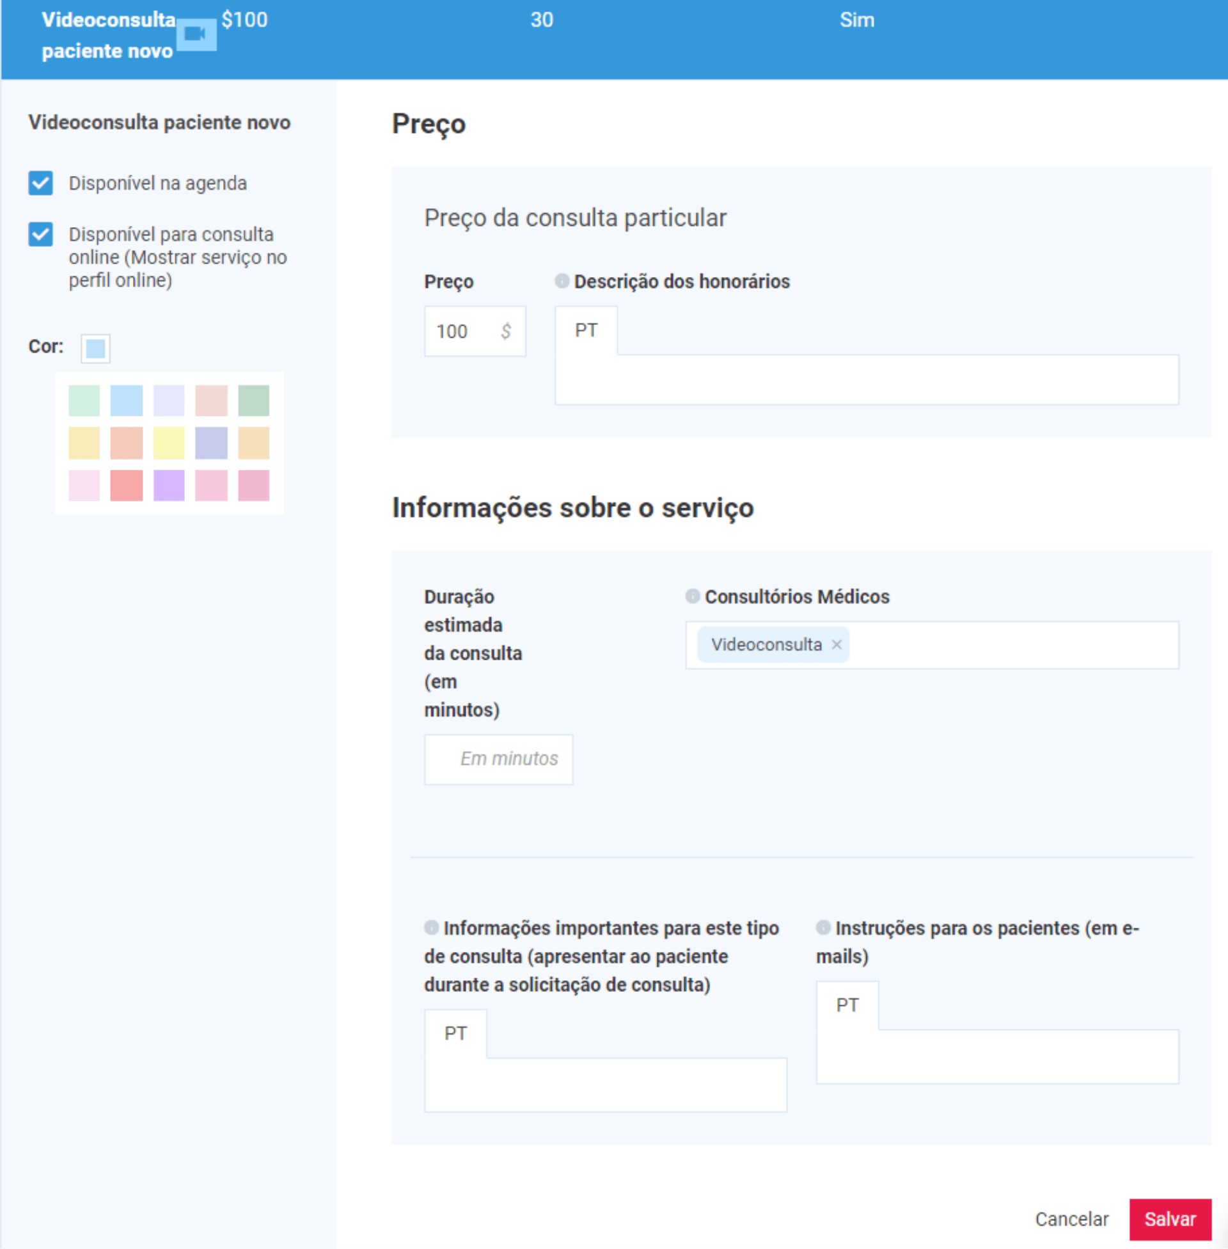This screenshot has height=1249, width=1228.
Task: Click the Cancelar link
Action: click(x=1072, y=1220)
